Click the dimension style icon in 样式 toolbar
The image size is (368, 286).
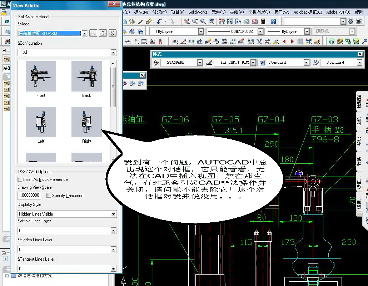[209, 63]
